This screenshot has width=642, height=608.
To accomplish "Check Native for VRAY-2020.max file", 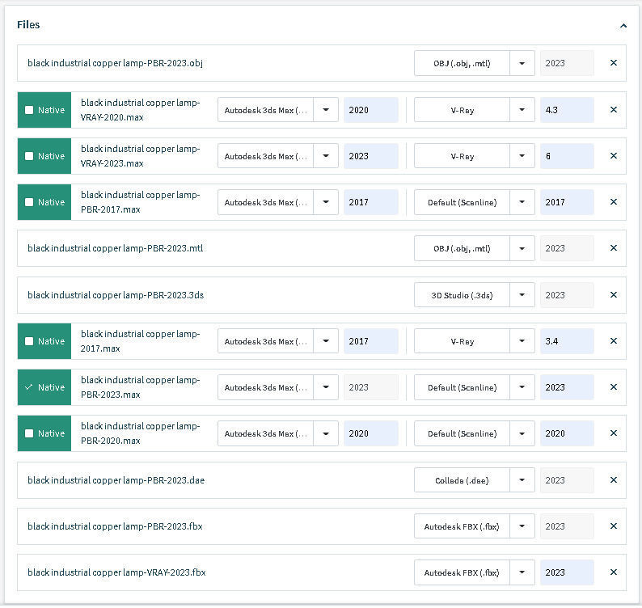I will point(30,110).
